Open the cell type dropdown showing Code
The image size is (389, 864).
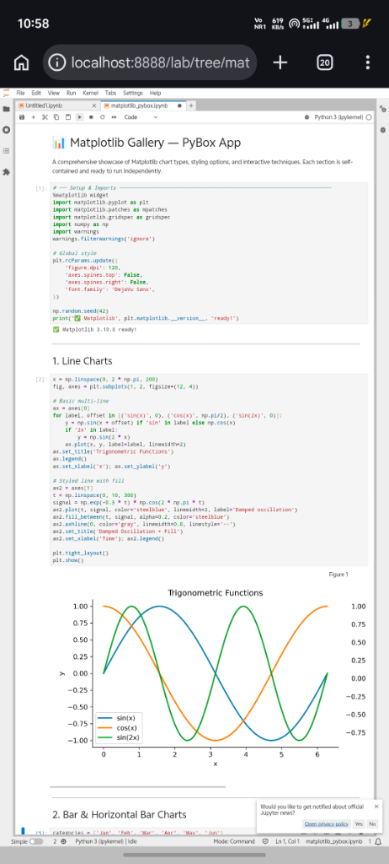click(141, 117)
